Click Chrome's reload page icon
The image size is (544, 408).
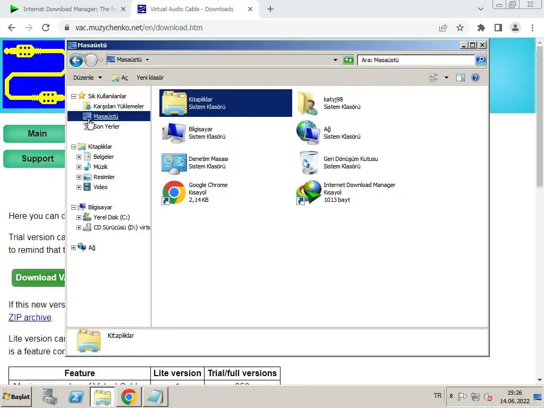coord(46,28)
